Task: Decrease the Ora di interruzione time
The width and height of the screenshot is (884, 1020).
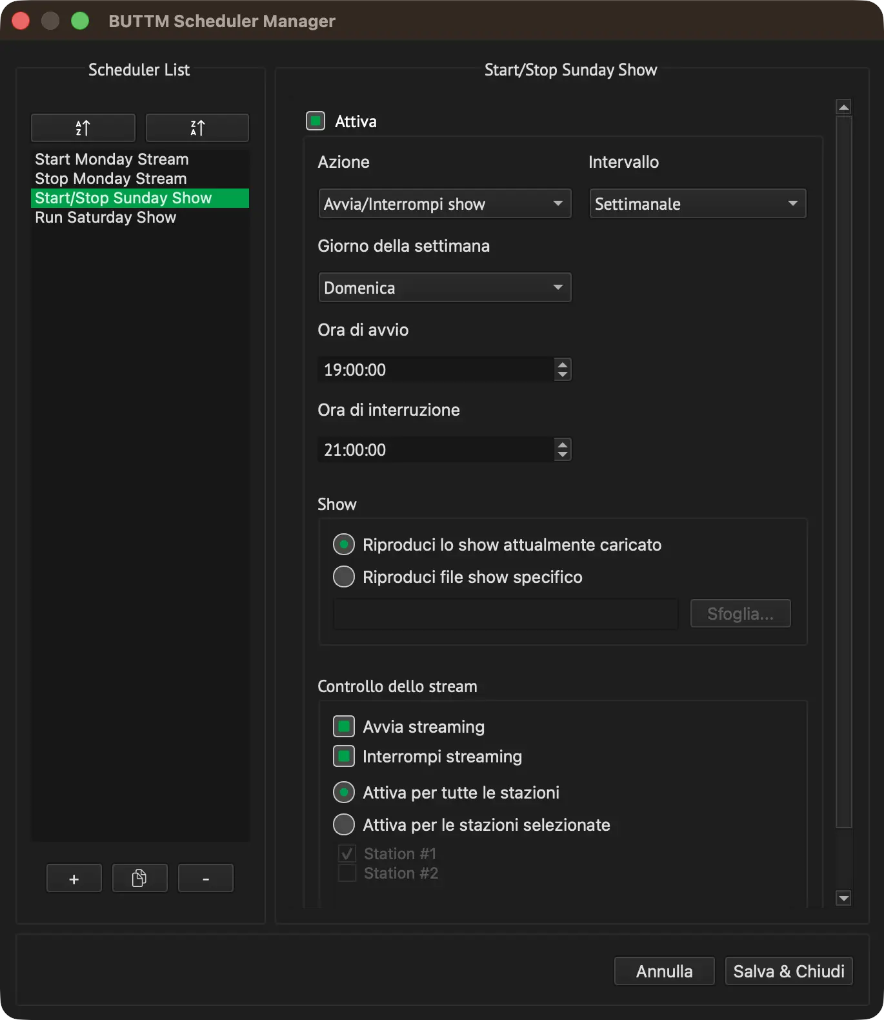Action: pyautogui.click(x=563, y=455)
